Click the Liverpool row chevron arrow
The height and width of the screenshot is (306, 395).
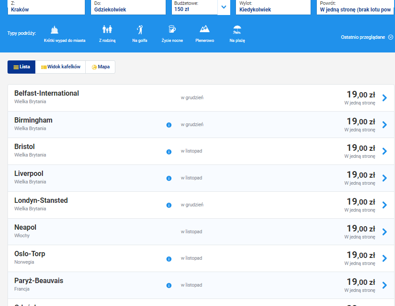click(x=384, y=178)
